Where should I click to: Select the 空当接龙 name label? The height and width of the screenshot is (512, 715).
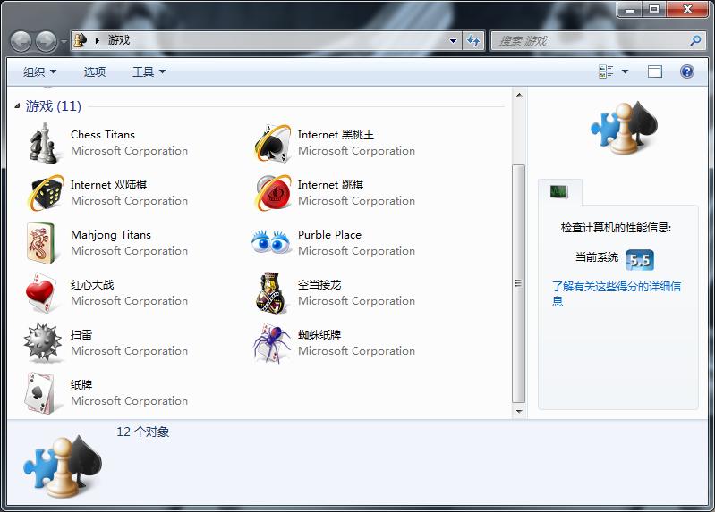[x=319, y=285]
